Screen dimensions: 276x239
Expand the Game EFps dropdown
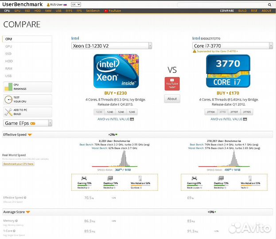tap(27, 123)
